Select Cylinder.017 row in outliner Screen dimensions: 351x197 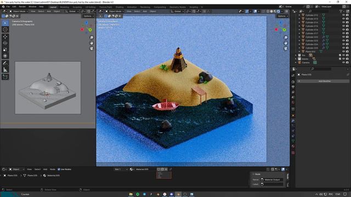click(312, 33)
